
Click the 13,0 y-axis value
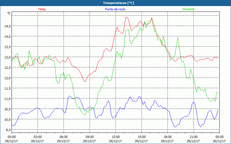pyautogui.click(x=8, y=57)
